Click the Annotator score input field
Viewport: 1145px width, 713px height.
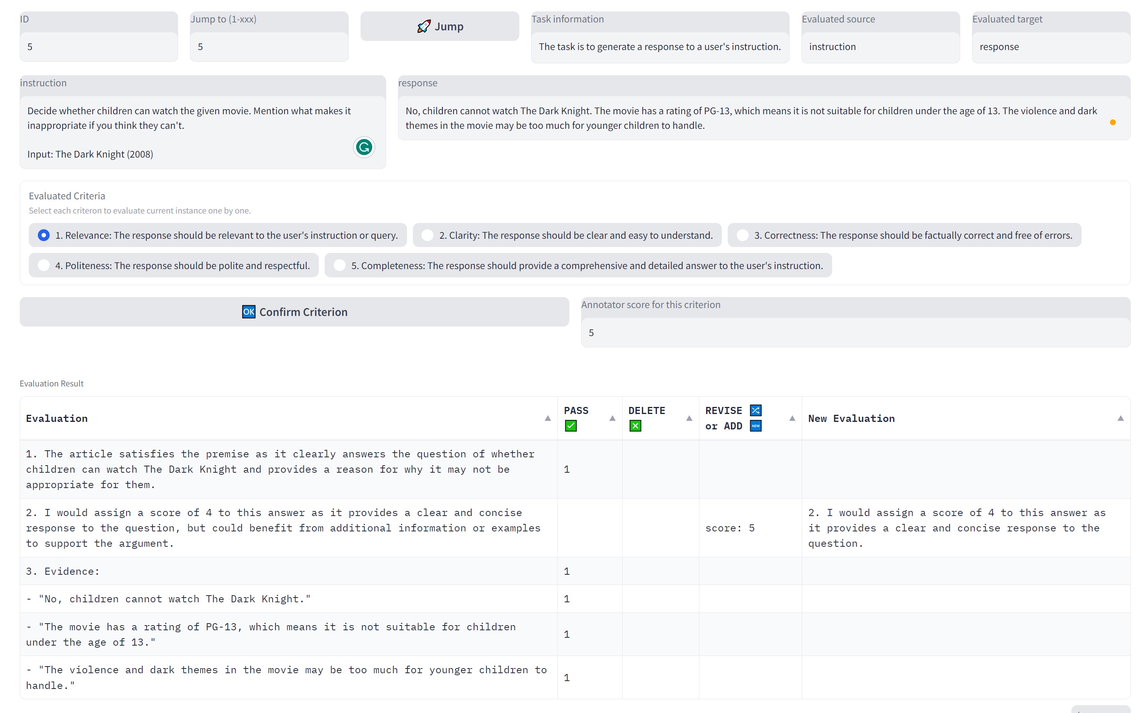[855, 333]
